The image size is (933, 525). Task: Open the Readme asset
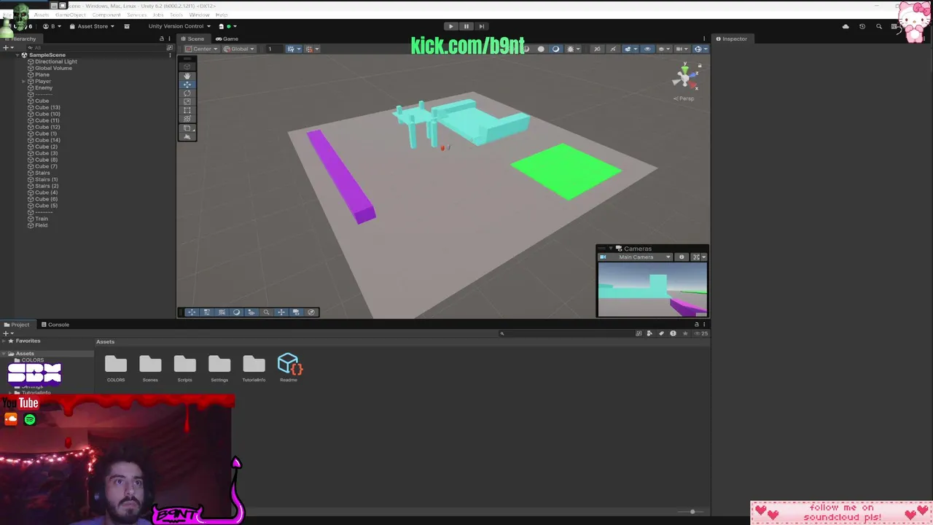(x=289, y=367)
